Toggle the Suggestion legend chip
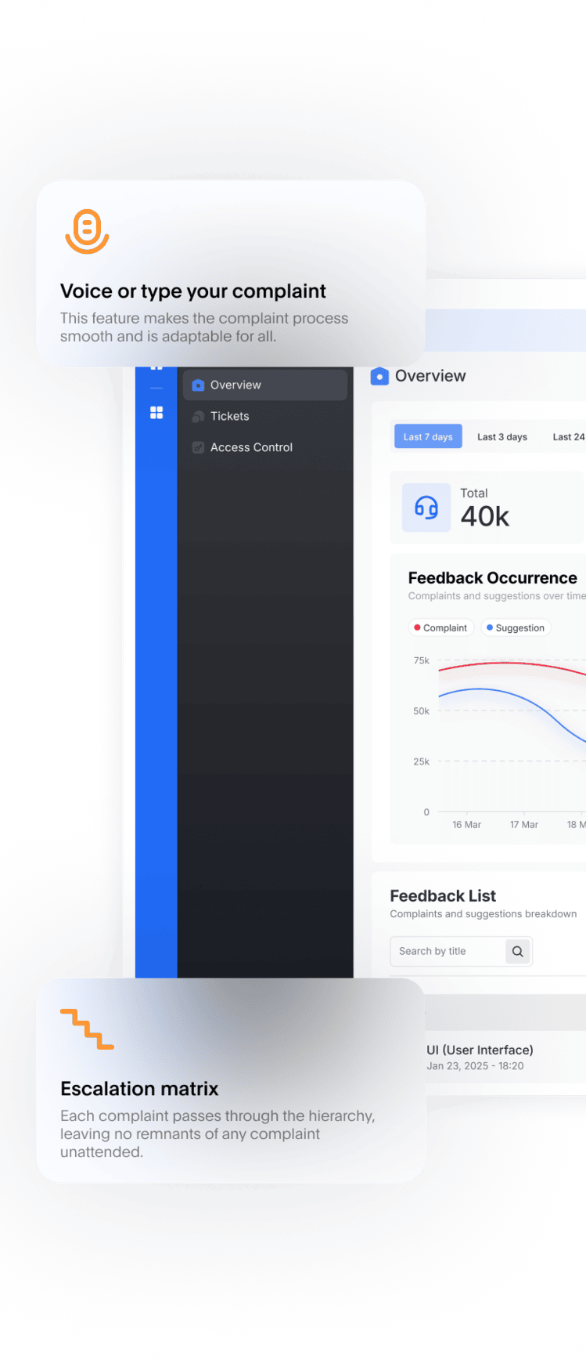586x1363 pixels. (516, 628)
